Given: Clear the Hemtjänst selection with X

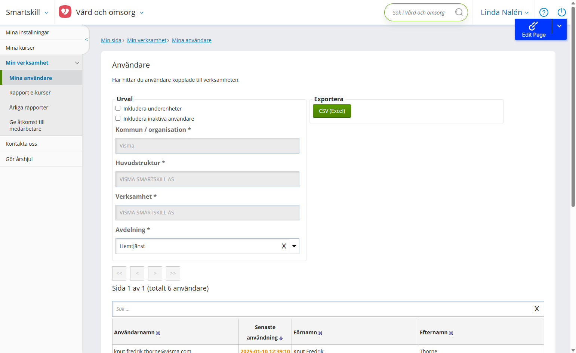Looking at the screenshot, I should (284, 246).
